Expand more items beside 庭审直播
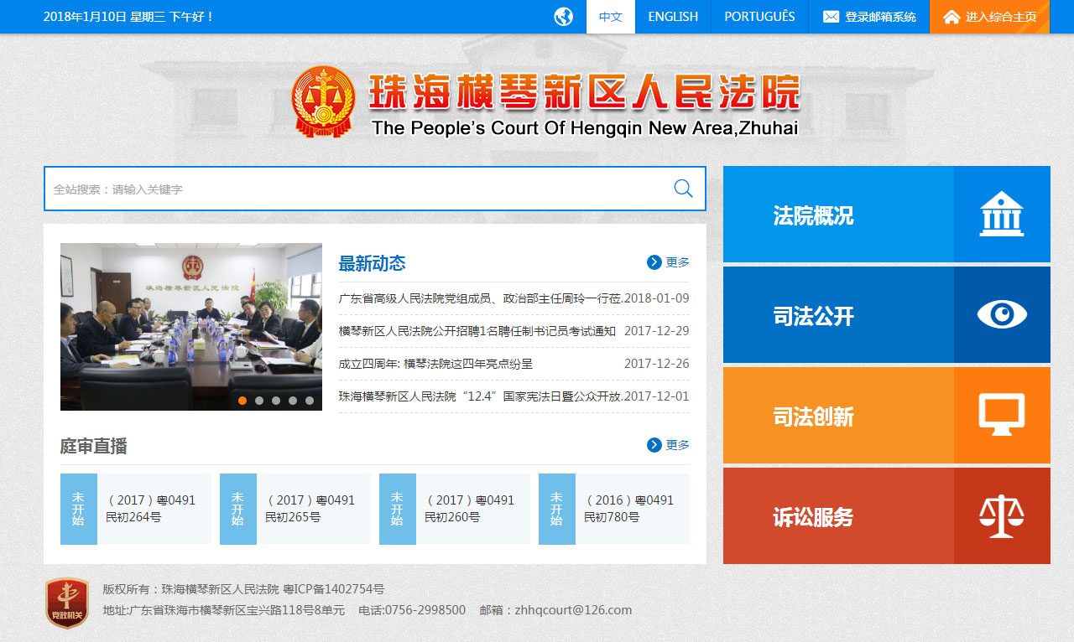 668,445
